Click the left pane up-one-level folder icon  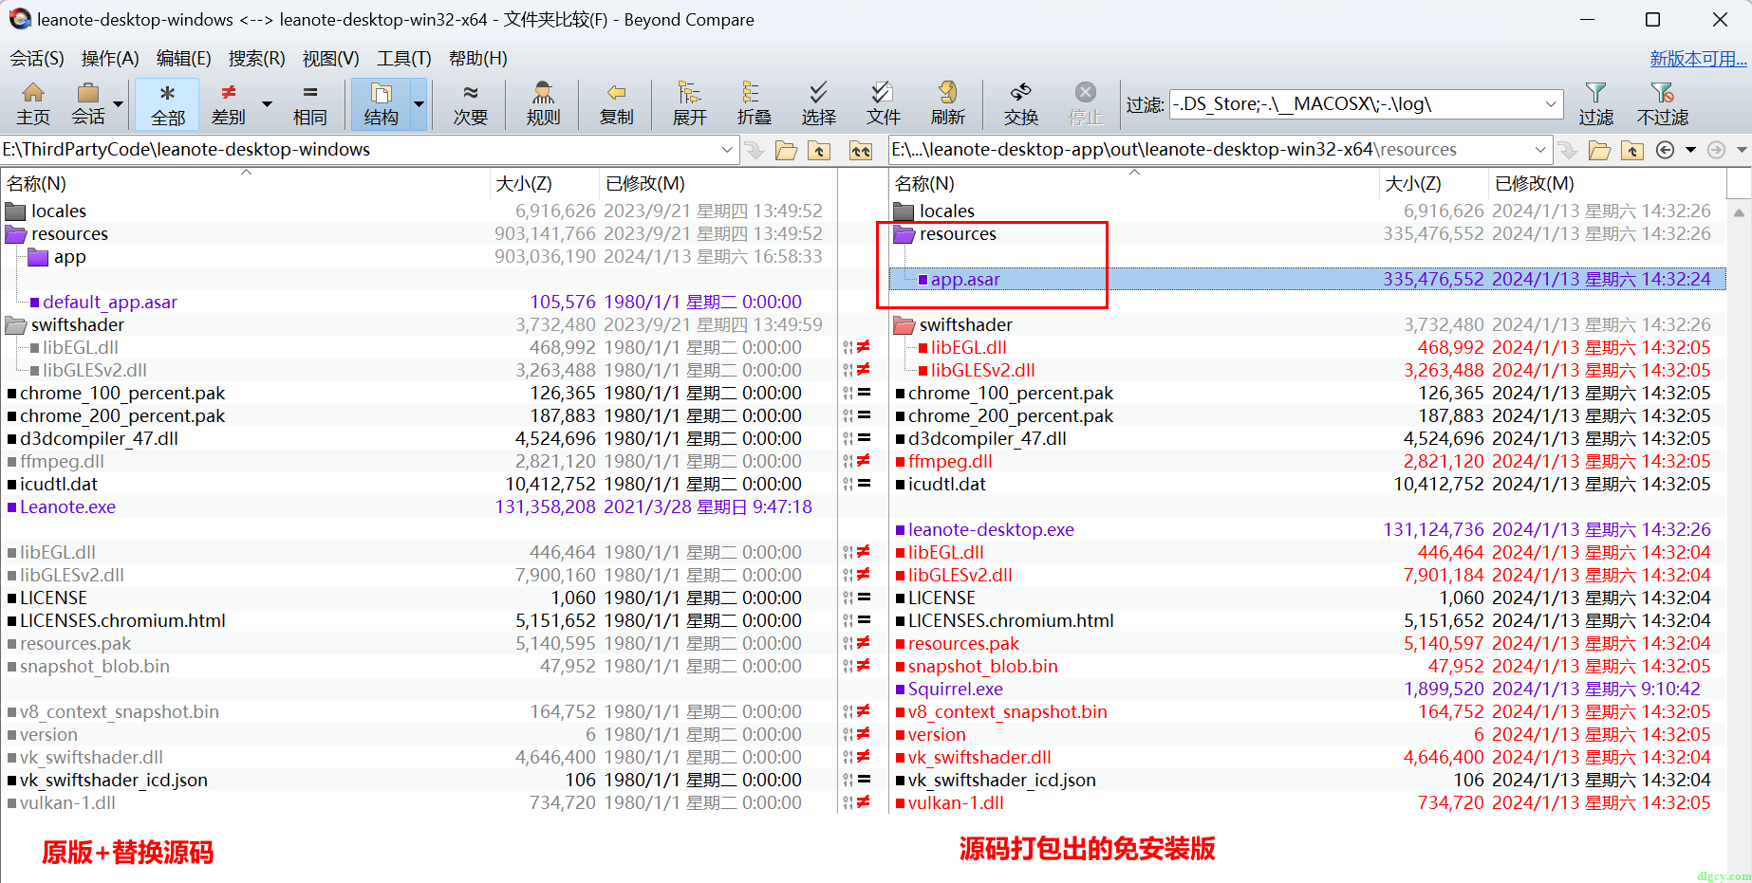tap(818, 150)
